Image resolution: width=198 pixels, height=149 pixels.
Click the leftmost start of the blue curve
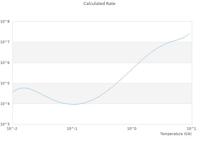point(13,92)
